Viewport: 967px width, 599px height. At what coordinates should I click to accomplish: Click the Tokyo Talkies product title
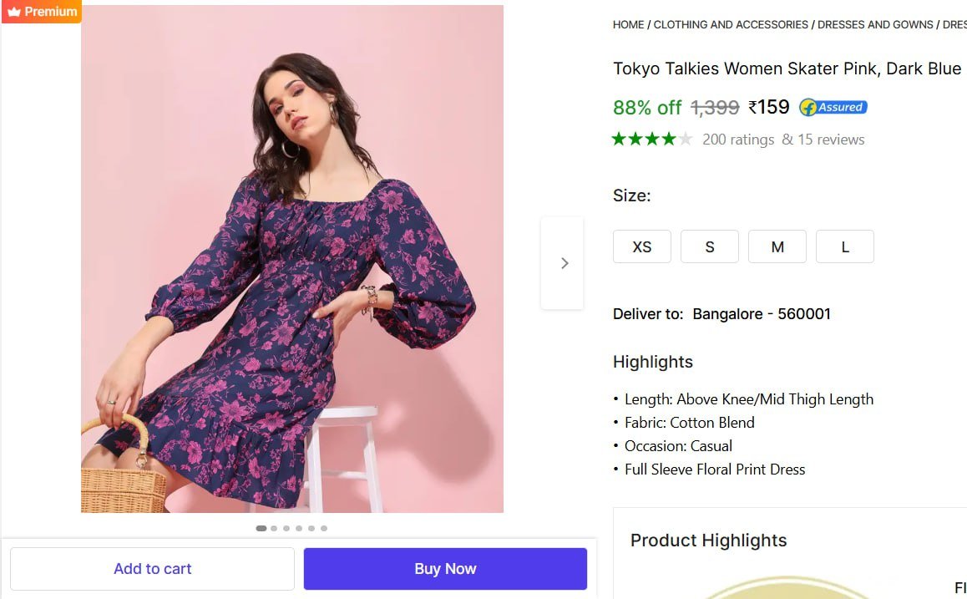pyautogui.click(x=787, y=69)
